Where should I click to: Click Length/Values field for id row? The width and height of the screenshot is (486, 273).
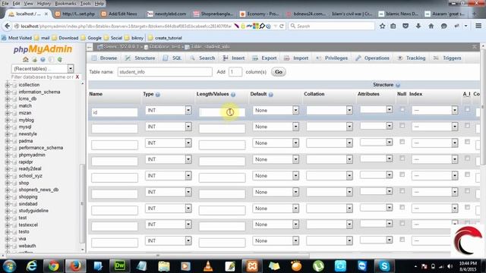[222, 112]
